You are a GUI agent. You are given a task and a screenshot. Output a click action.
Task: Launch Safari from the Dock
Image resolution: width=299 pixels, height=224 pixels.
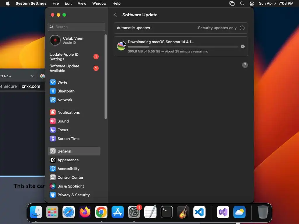click(x=69, y=212)
